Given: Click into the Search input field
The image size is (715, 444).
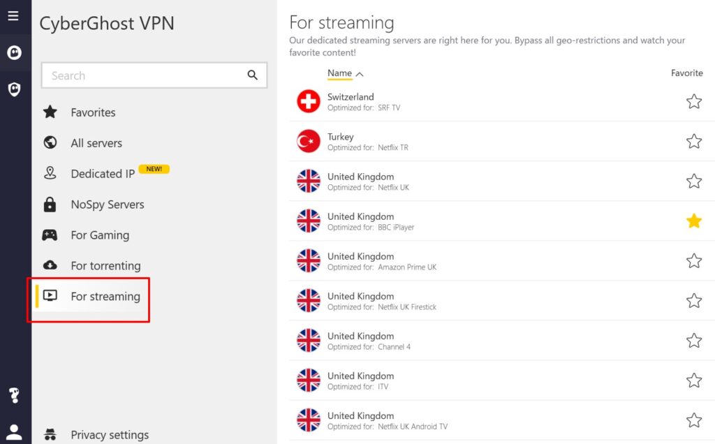Looking at the screenshot, I should pyautogui.click(x=143, y=75).
